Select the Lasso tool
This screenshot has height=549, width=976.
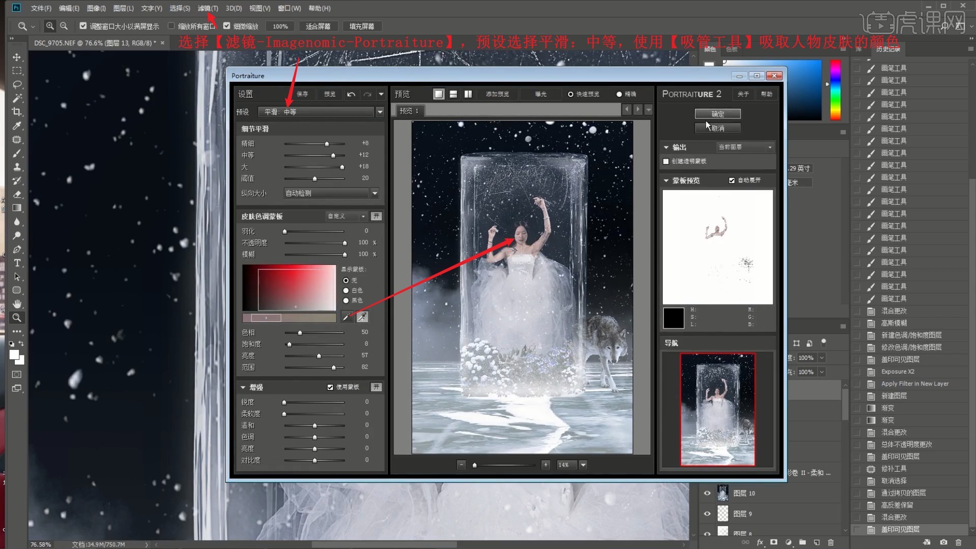[x=17, y=84]
